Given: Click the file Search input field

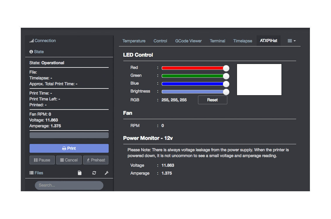Looking at the screenshot, I should (69, 185).
